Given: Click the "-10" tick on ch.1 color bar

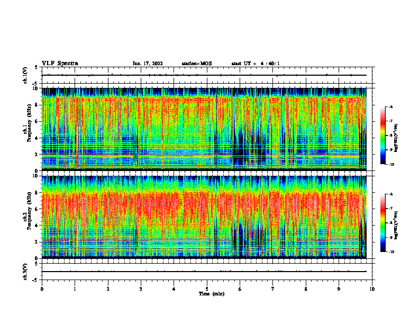Looking at the screenshot, I should 391,165.
